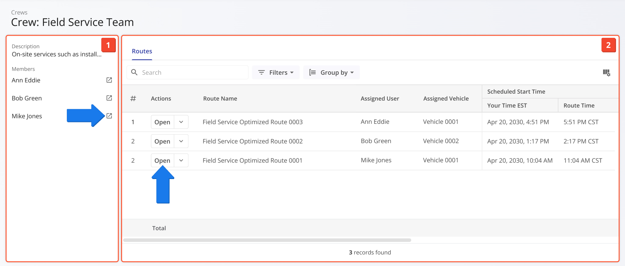Click the Filters funnel icon
The height and width of the screenshot is (266, 625).
pyautogui.click(x=262, y=72)
